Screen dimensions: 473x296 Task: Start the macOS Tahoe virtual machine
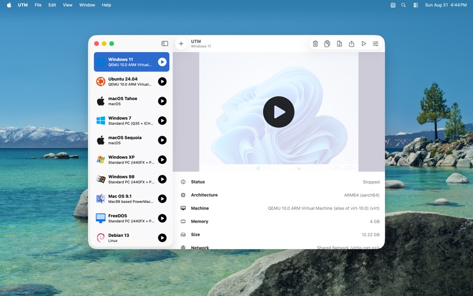(162, 101)
